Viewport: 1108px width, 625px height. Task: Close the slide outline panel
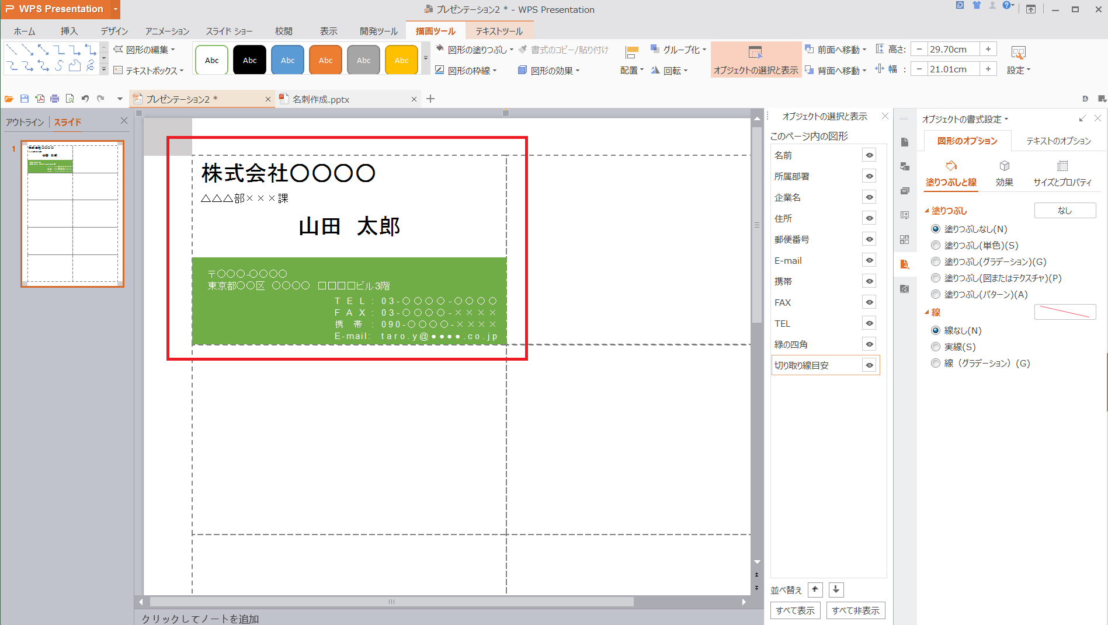124,121
